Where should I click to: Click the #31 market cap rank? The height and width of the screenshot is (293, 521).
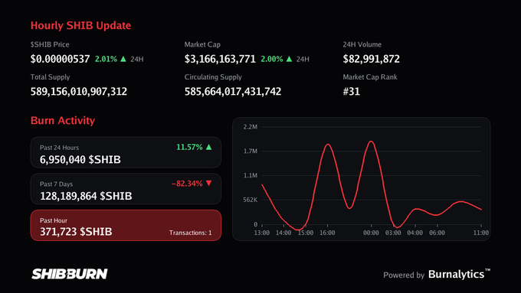pos(351,92)
